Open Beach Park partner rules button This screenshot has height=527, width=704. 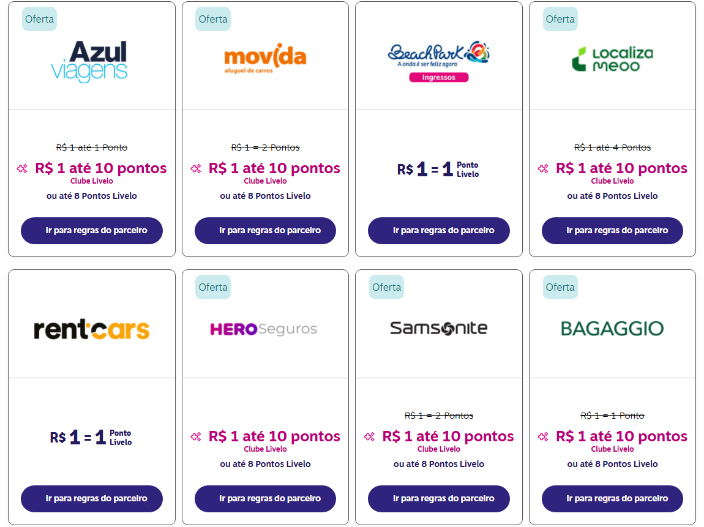pos(439,231)
